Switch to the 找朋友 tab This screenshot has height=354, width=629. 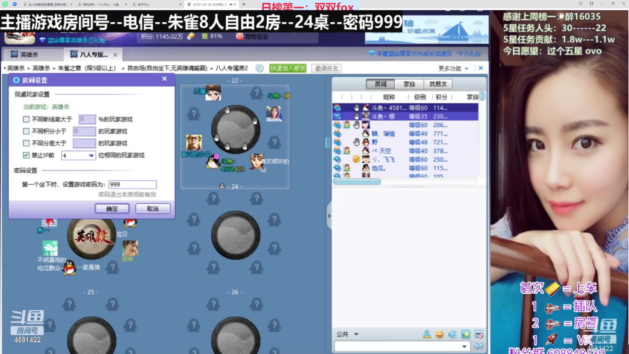coord(438,84)
